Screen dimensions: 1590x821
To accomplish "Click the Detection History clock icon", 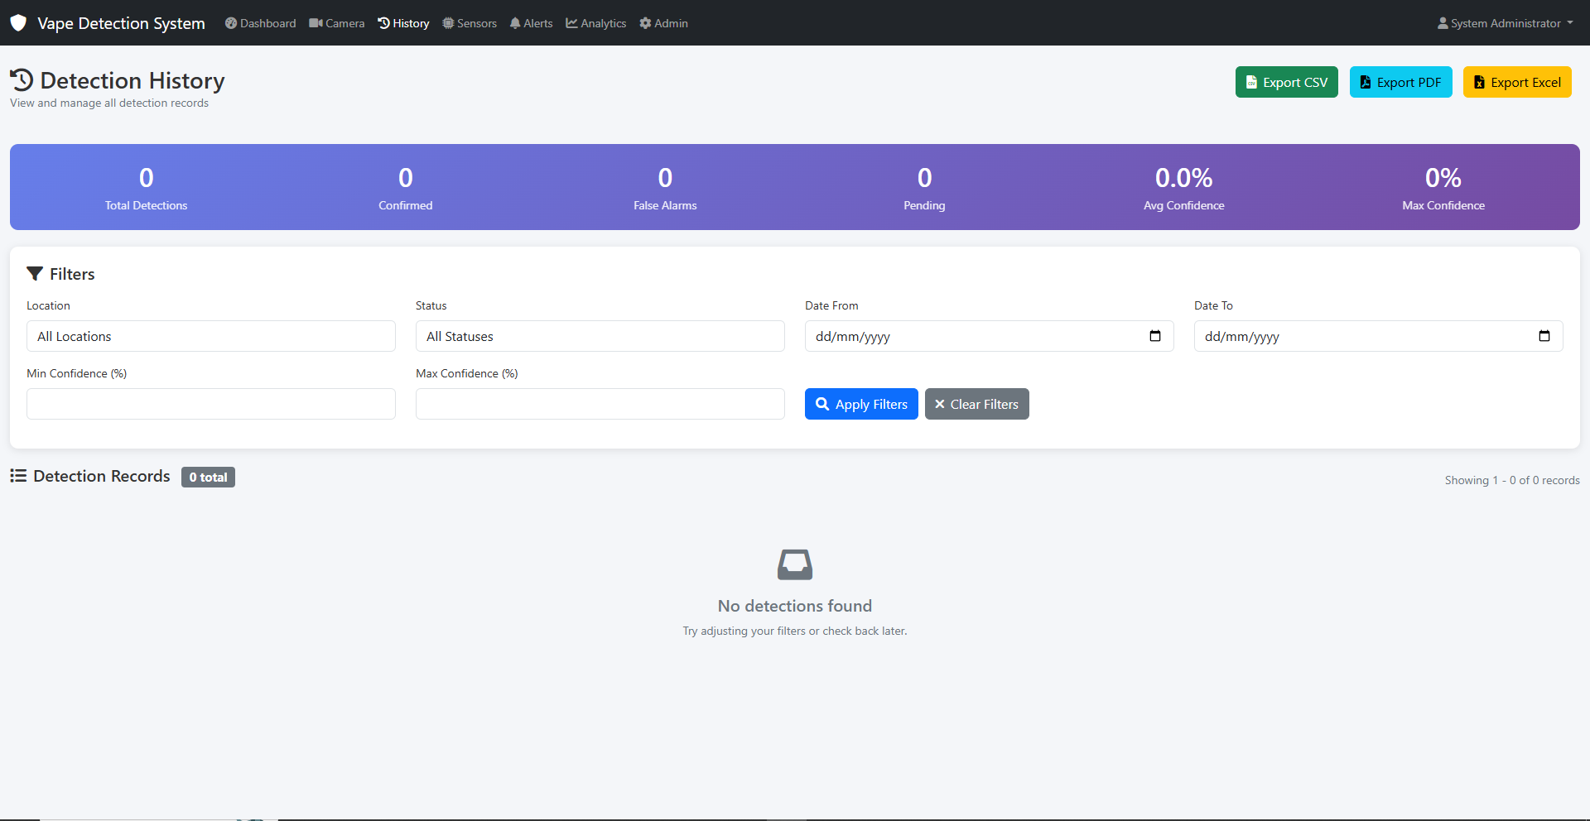I will coord(22,80).
